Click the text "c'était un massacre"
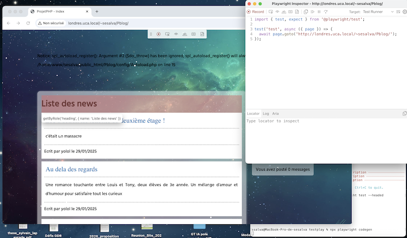This screenshot has width=407, height=238. (64, 136)
